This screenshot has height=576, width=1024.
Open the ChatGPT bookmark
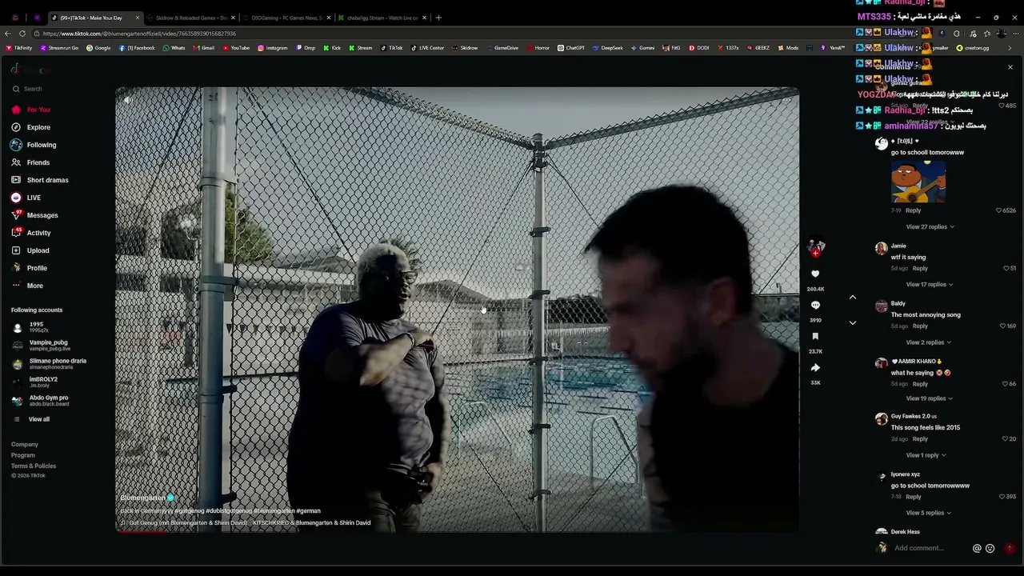point(571,48)
